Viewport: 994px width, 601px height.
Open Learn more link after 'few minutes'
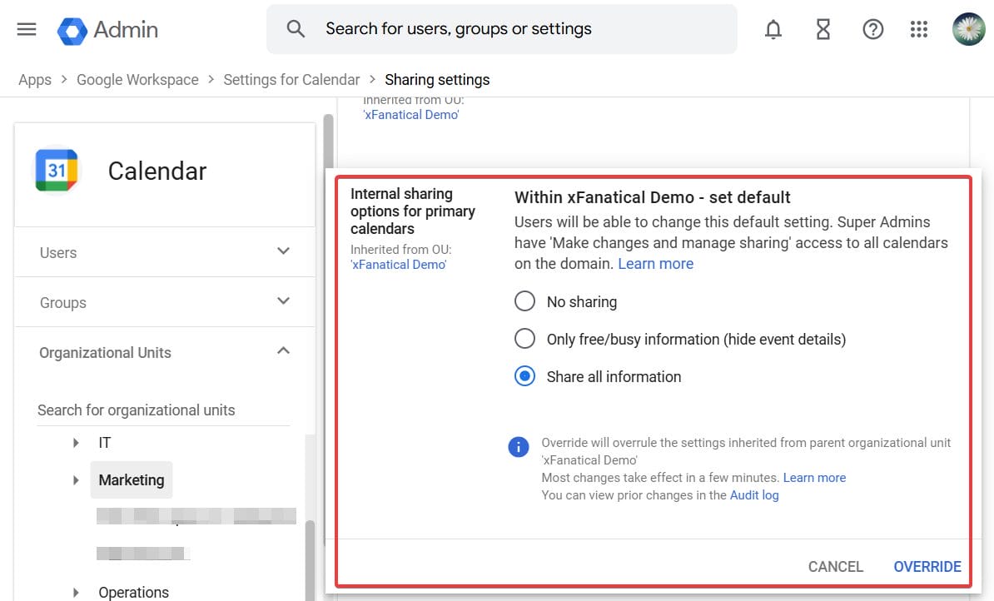(815, 477)
